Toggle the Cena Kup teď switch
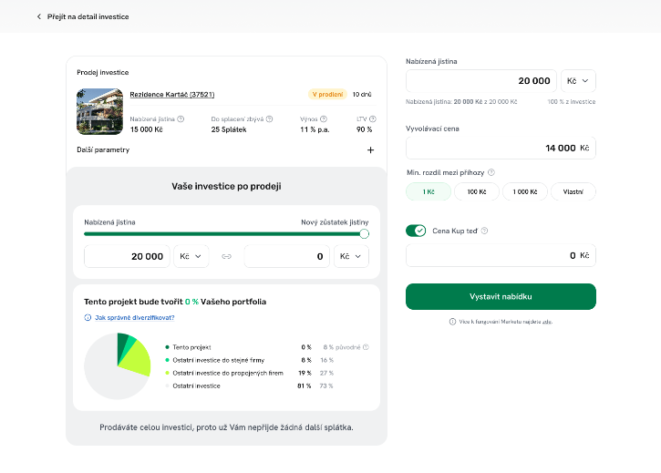Viewport: 661px width, 473px height. click(416, 231)
